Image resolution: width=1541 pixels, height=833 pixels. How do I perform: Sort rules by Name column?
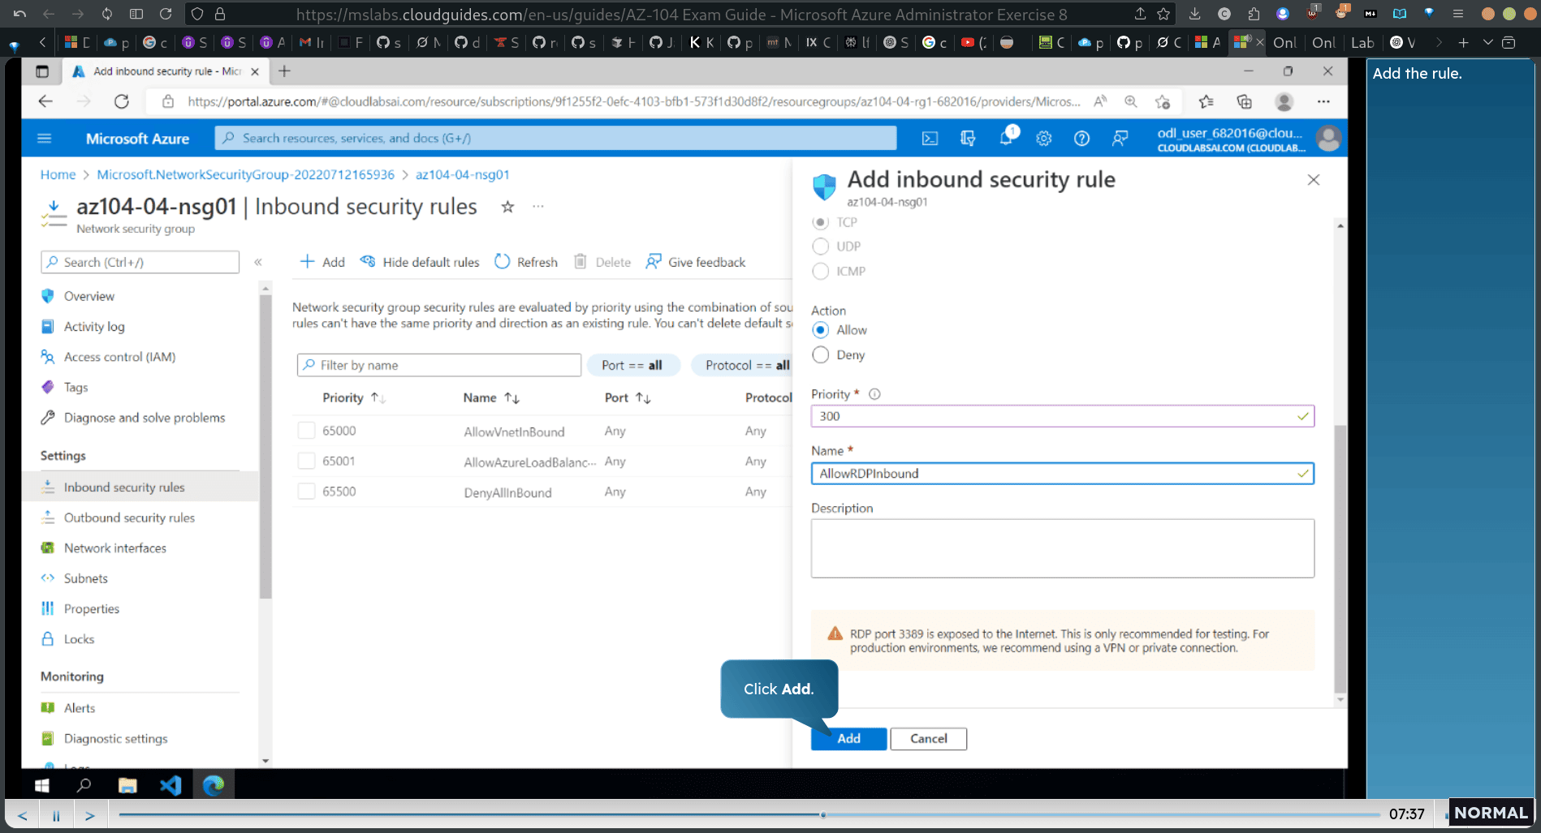click(x=491, y=397)
